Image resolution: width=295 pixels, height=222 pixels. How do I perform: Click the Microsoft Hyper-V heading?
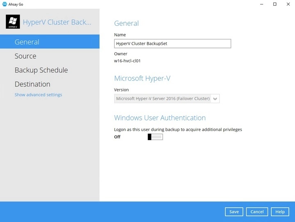click(142, 78)
